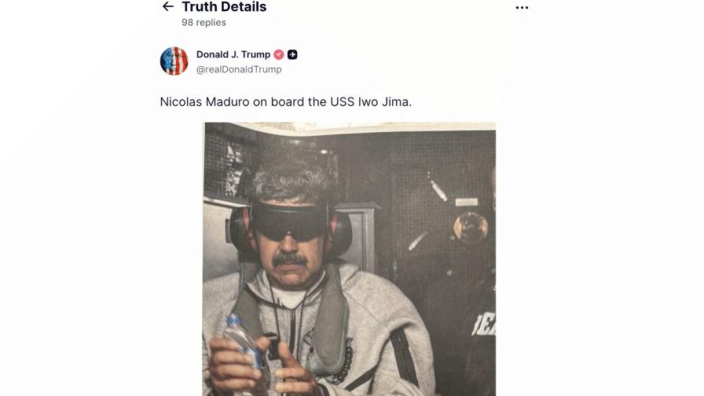Click the white top border of the photo

[350, 127]
